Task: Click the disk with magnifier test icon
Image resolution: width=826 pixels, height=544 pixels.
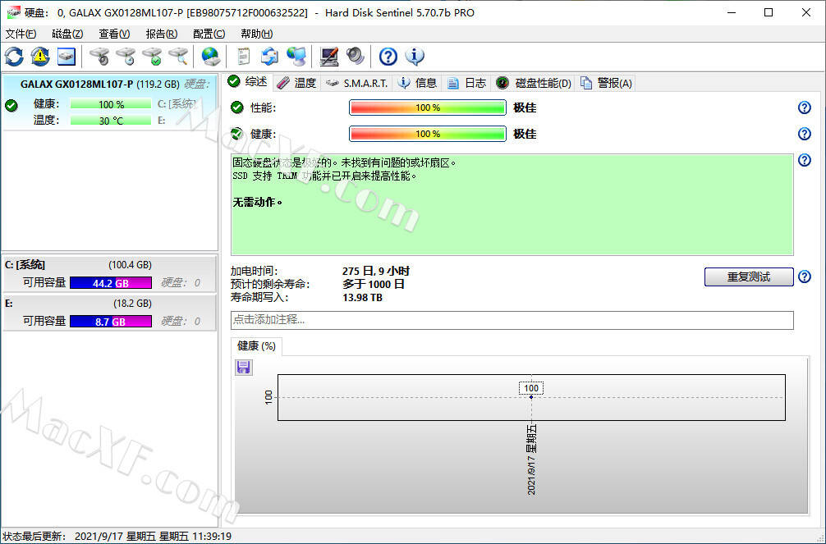Action: 177,57
